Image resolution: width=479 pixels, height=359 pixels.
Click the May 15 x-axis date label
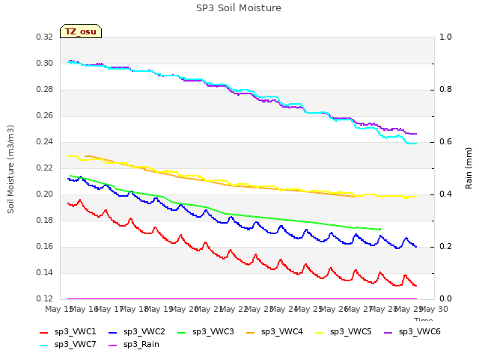tap(58, 309)
